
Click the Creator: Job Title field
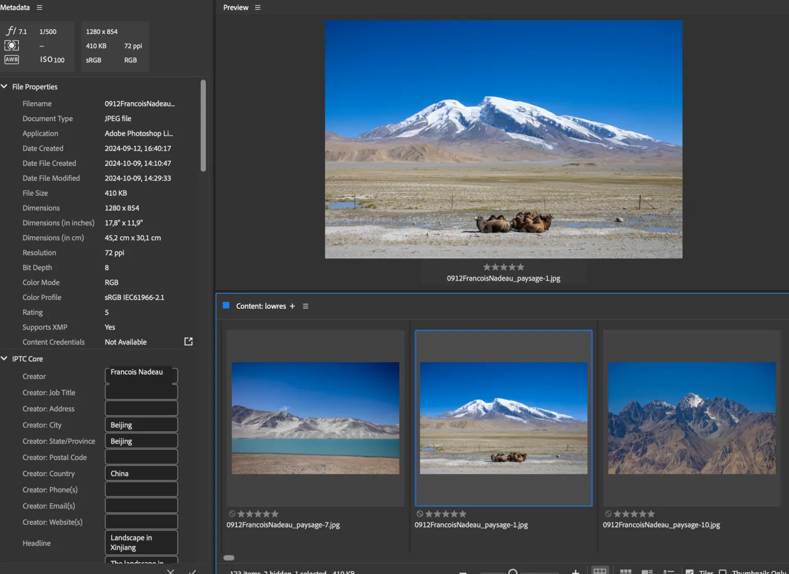(x=141, y=392)
